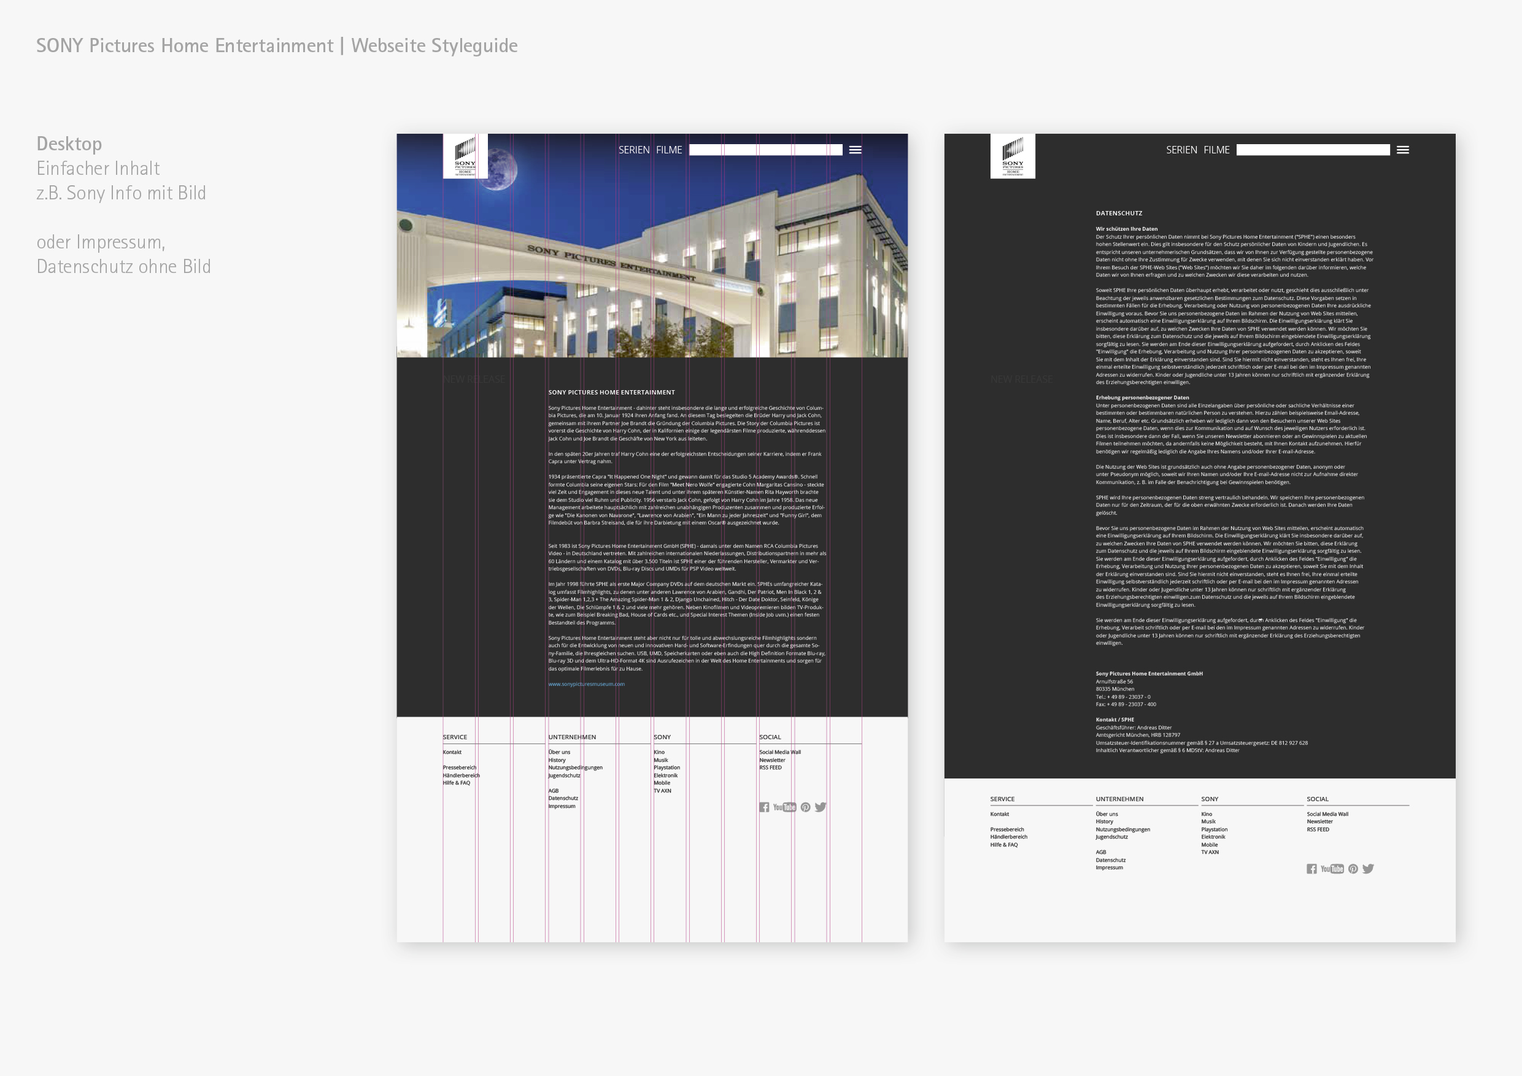Viewport: 1522px width, 1076px height.
Task: Click the DATENSCHUTZ heading in the right mockup
Action: point(1119,213)
